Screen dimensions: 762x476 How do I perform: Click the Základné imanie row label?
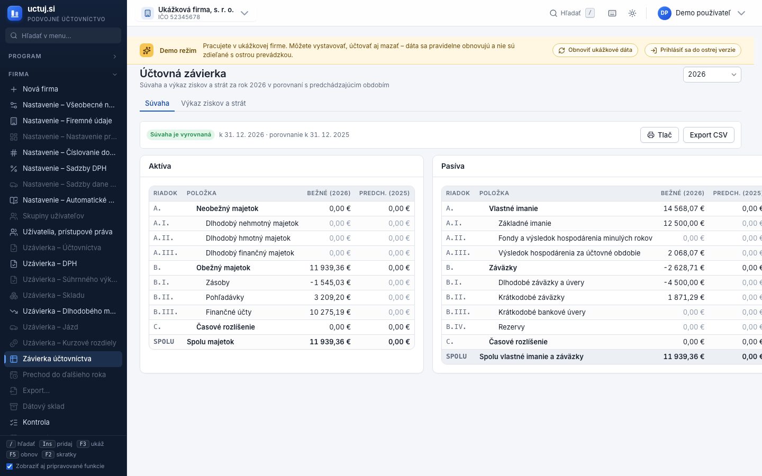[x=525, y=223]
